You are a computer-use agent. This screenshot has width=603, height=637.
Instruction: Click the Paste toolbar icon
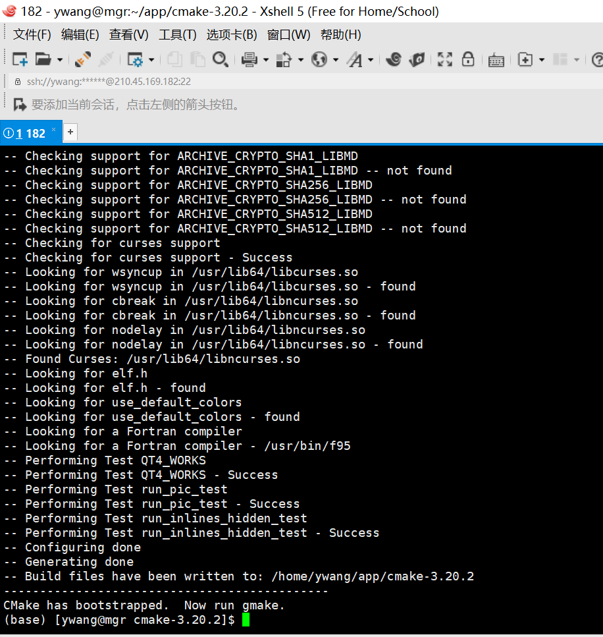coord(198,59)
